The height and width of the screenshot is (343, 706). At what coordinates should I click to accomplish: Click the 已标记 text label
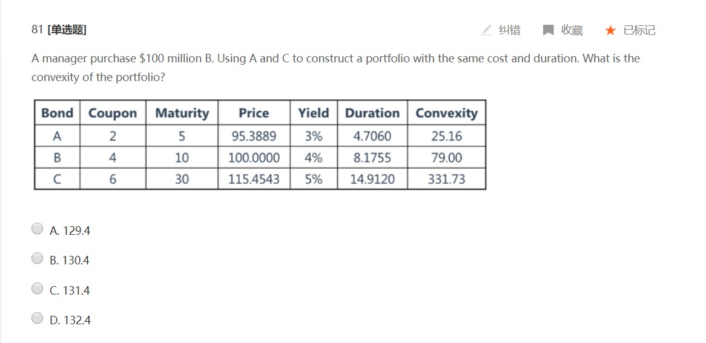639,30
